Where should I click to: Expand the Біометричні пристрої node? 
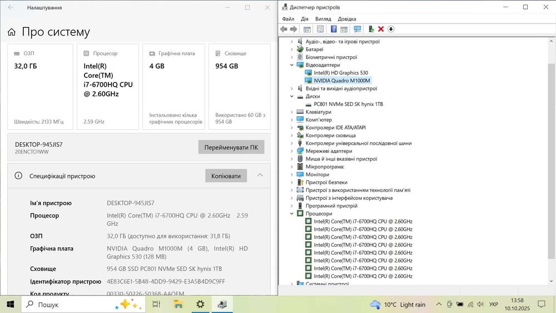tap(292, 57)
